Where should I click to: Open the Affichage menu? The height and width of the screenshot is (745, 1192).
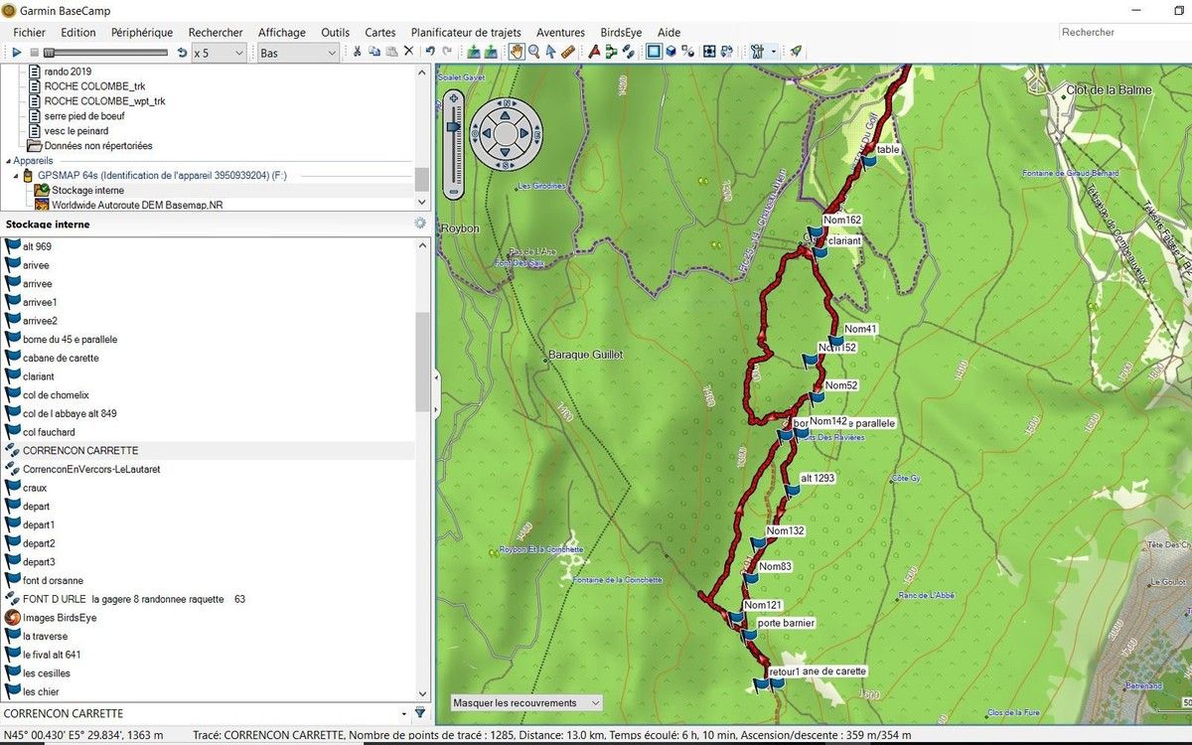[x=282, y=33]
